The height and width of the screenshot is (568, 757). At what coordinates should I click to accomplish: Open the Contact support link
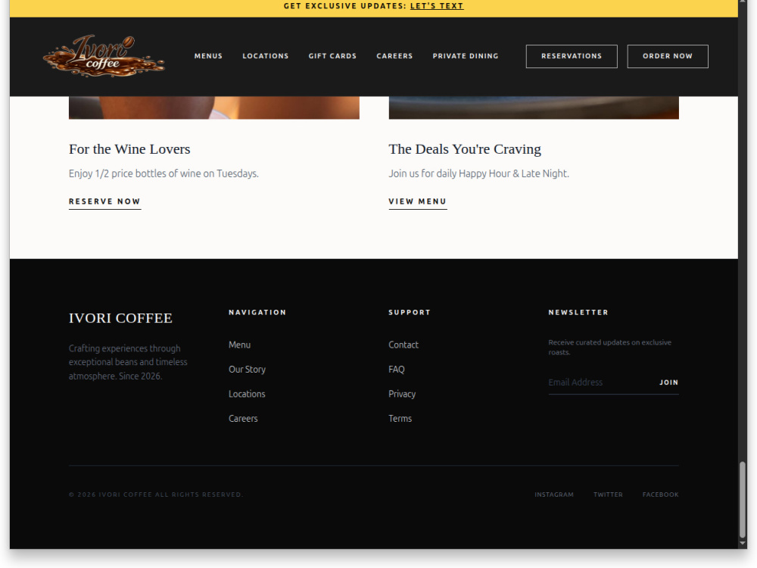coord(403,345)
